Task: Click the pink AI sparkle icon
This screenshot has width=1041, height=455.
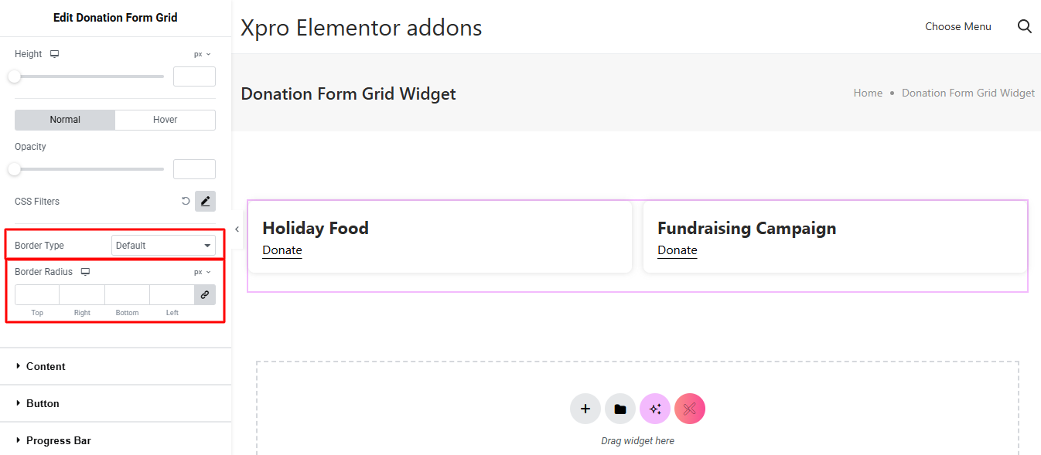Action: (x=655, y=409)
